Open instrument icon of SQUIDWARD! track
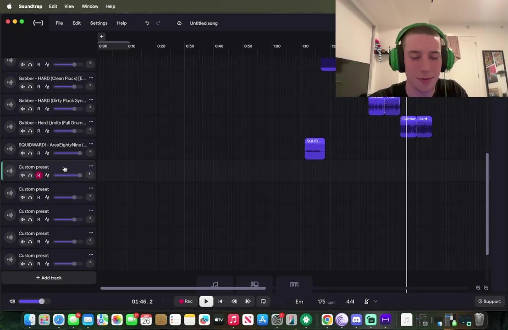 (x=10, y=148)
